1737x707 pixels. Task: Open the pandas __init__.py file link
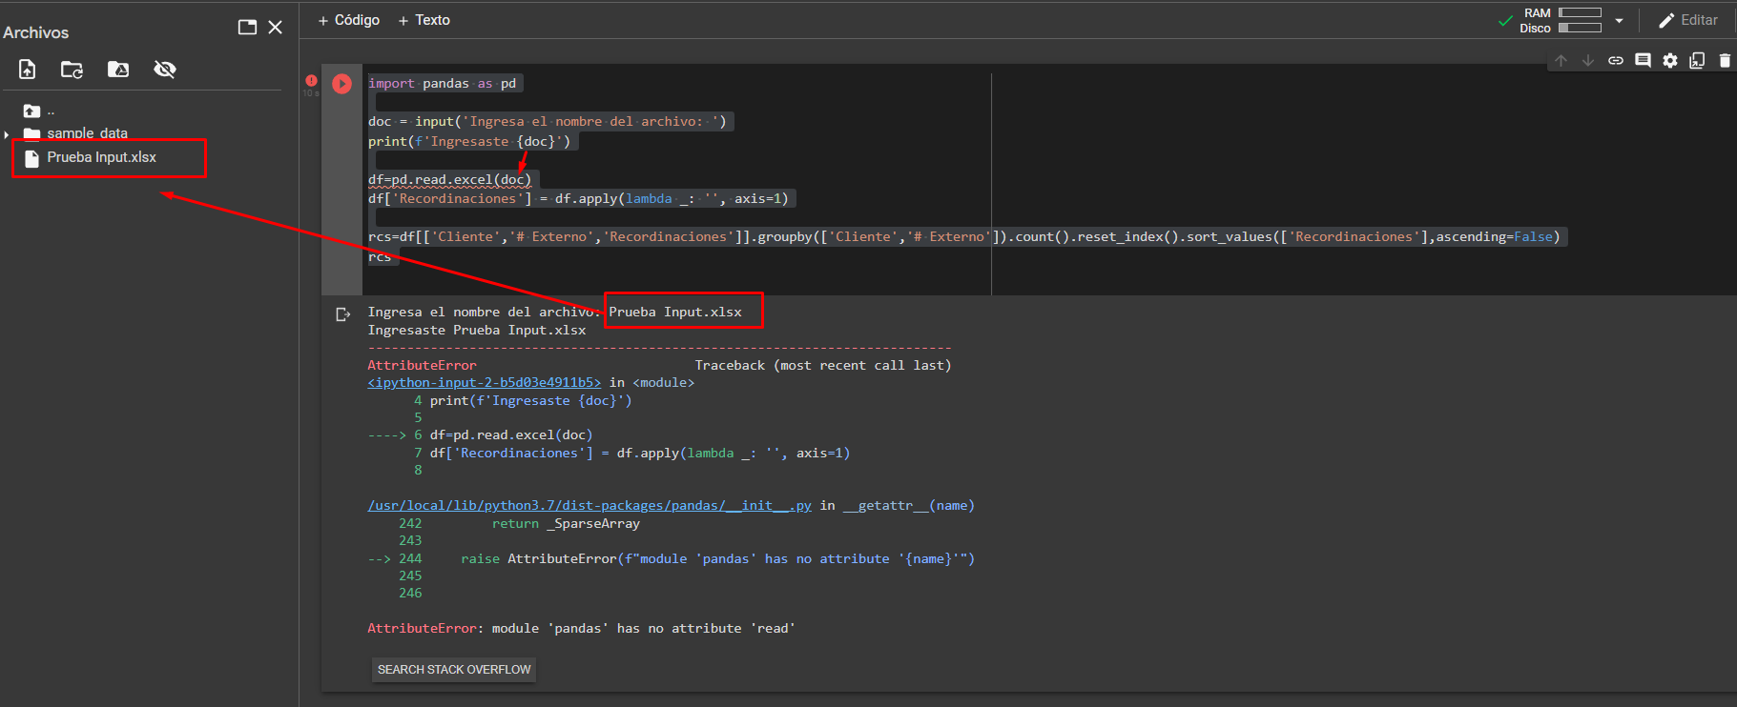(589, 506)
